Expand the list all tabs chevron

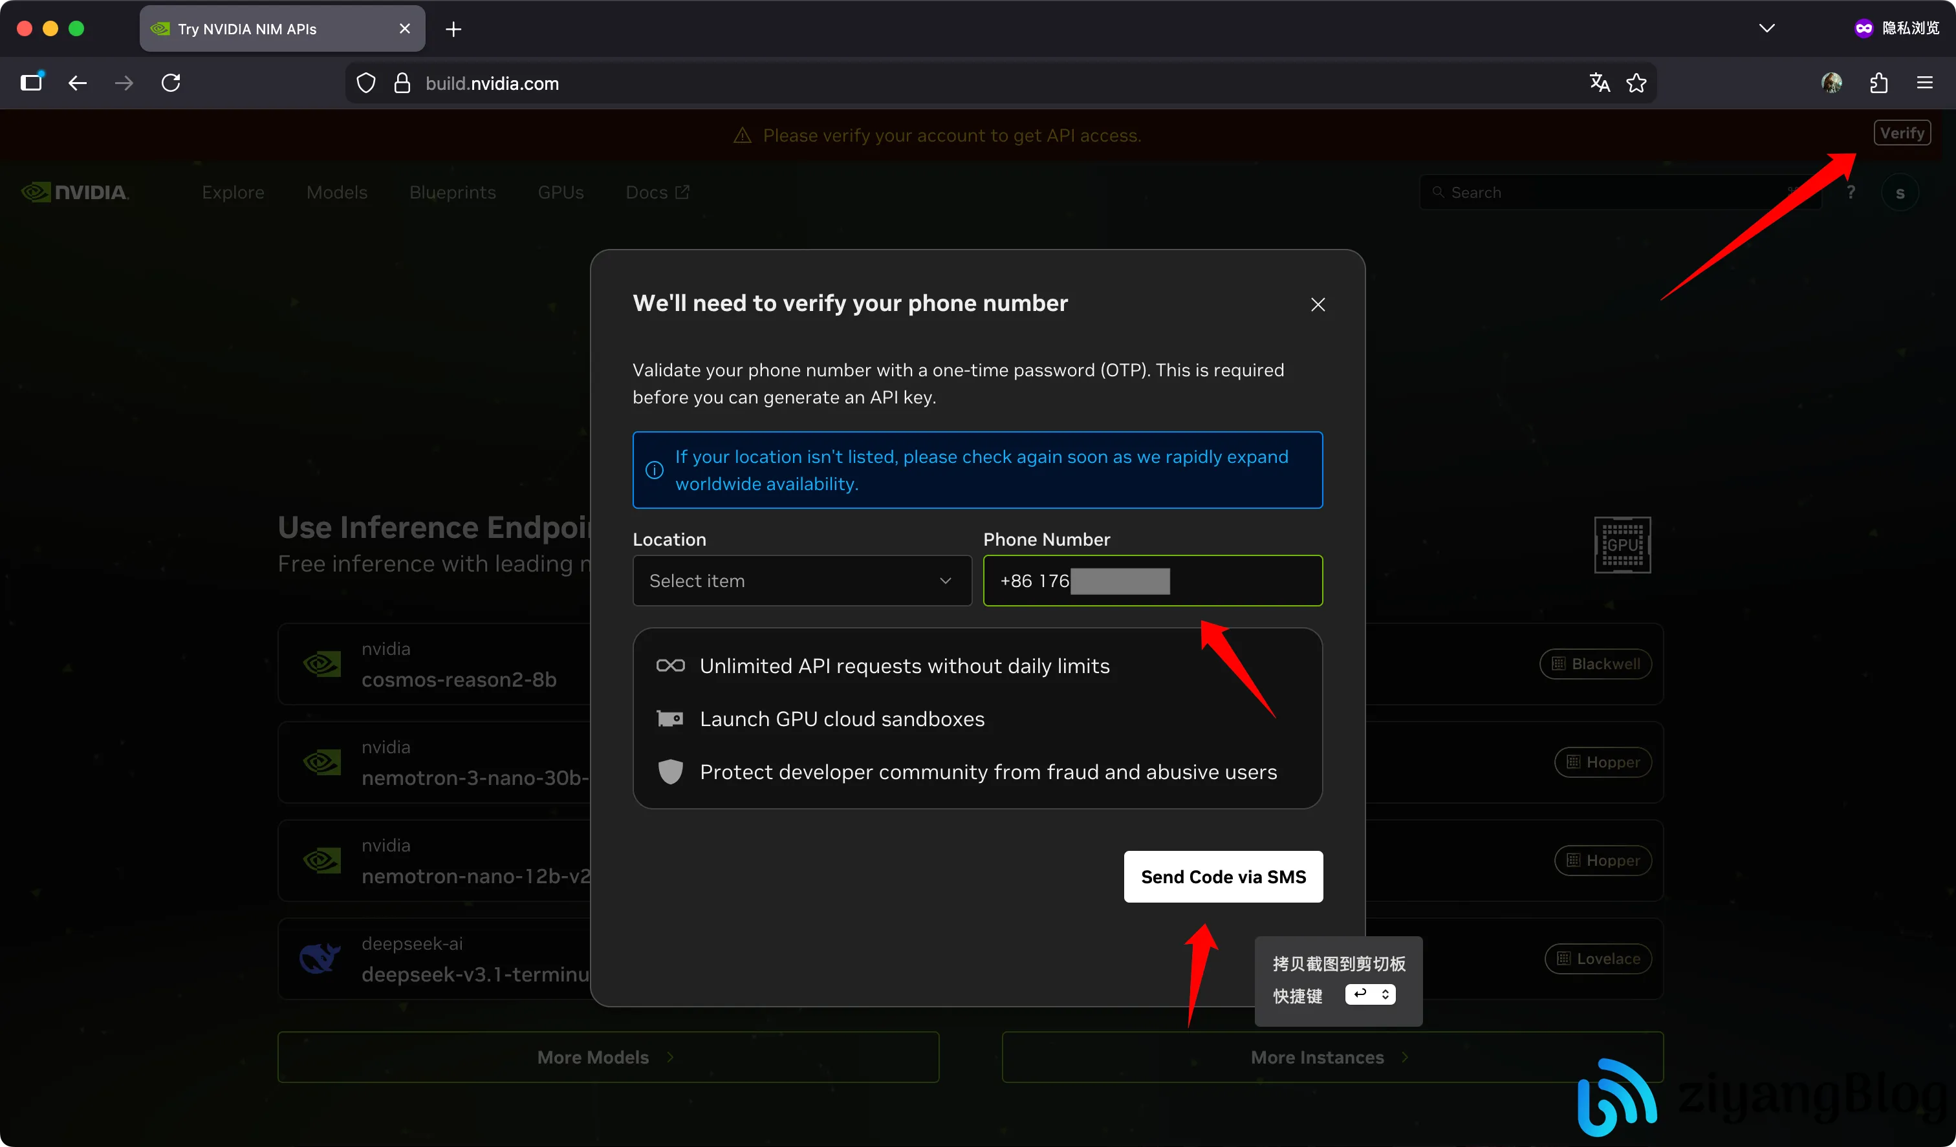[1766, 28]
